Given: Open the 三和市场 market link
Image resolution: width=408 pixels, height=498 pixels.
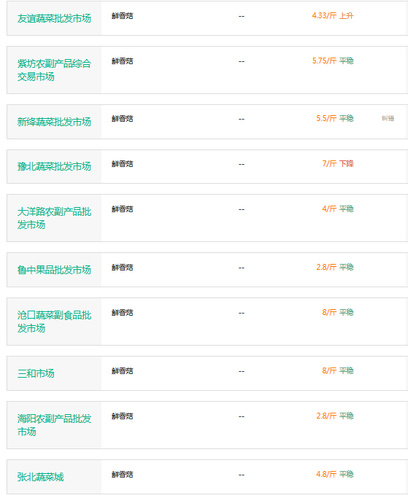Looking at the screenshot, I should pos(36,373).
